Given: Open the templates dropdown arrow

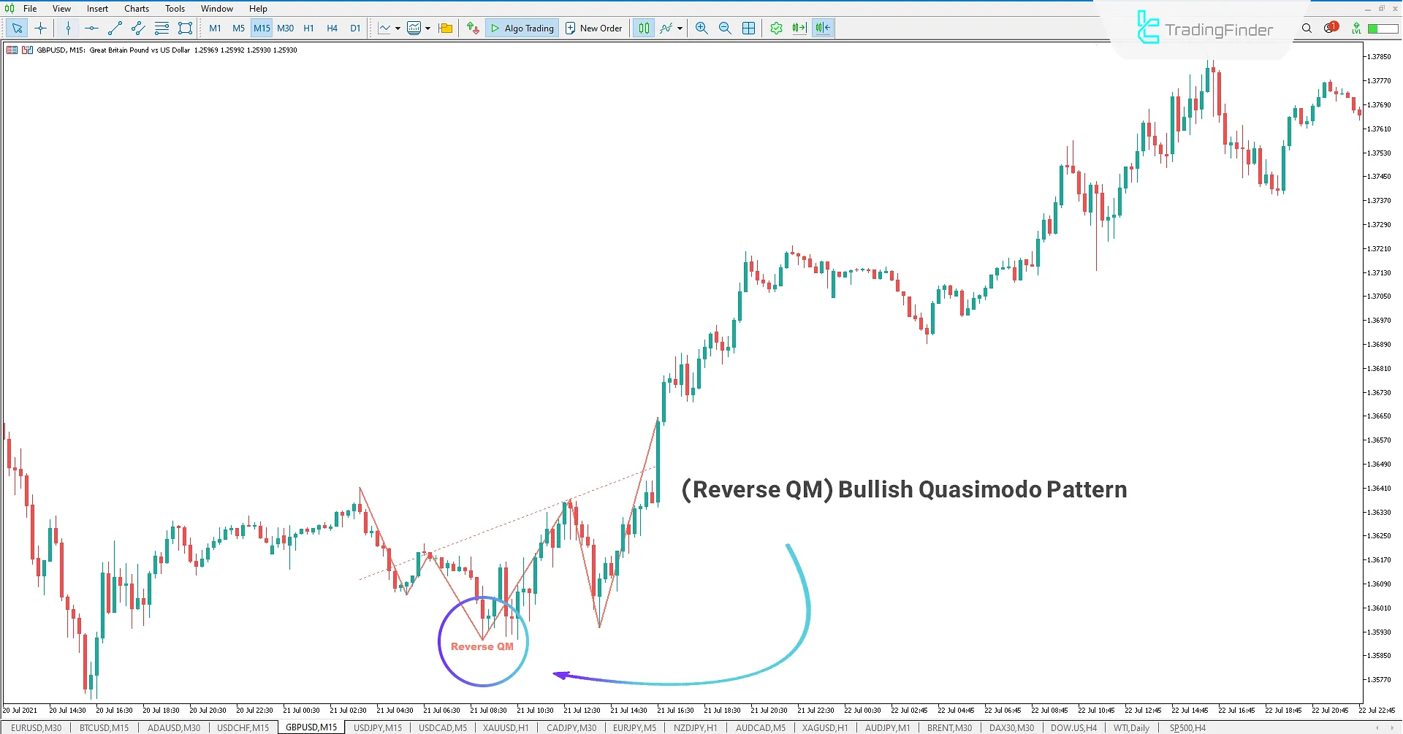Looking at the screenshot, I should click(427, 28).
